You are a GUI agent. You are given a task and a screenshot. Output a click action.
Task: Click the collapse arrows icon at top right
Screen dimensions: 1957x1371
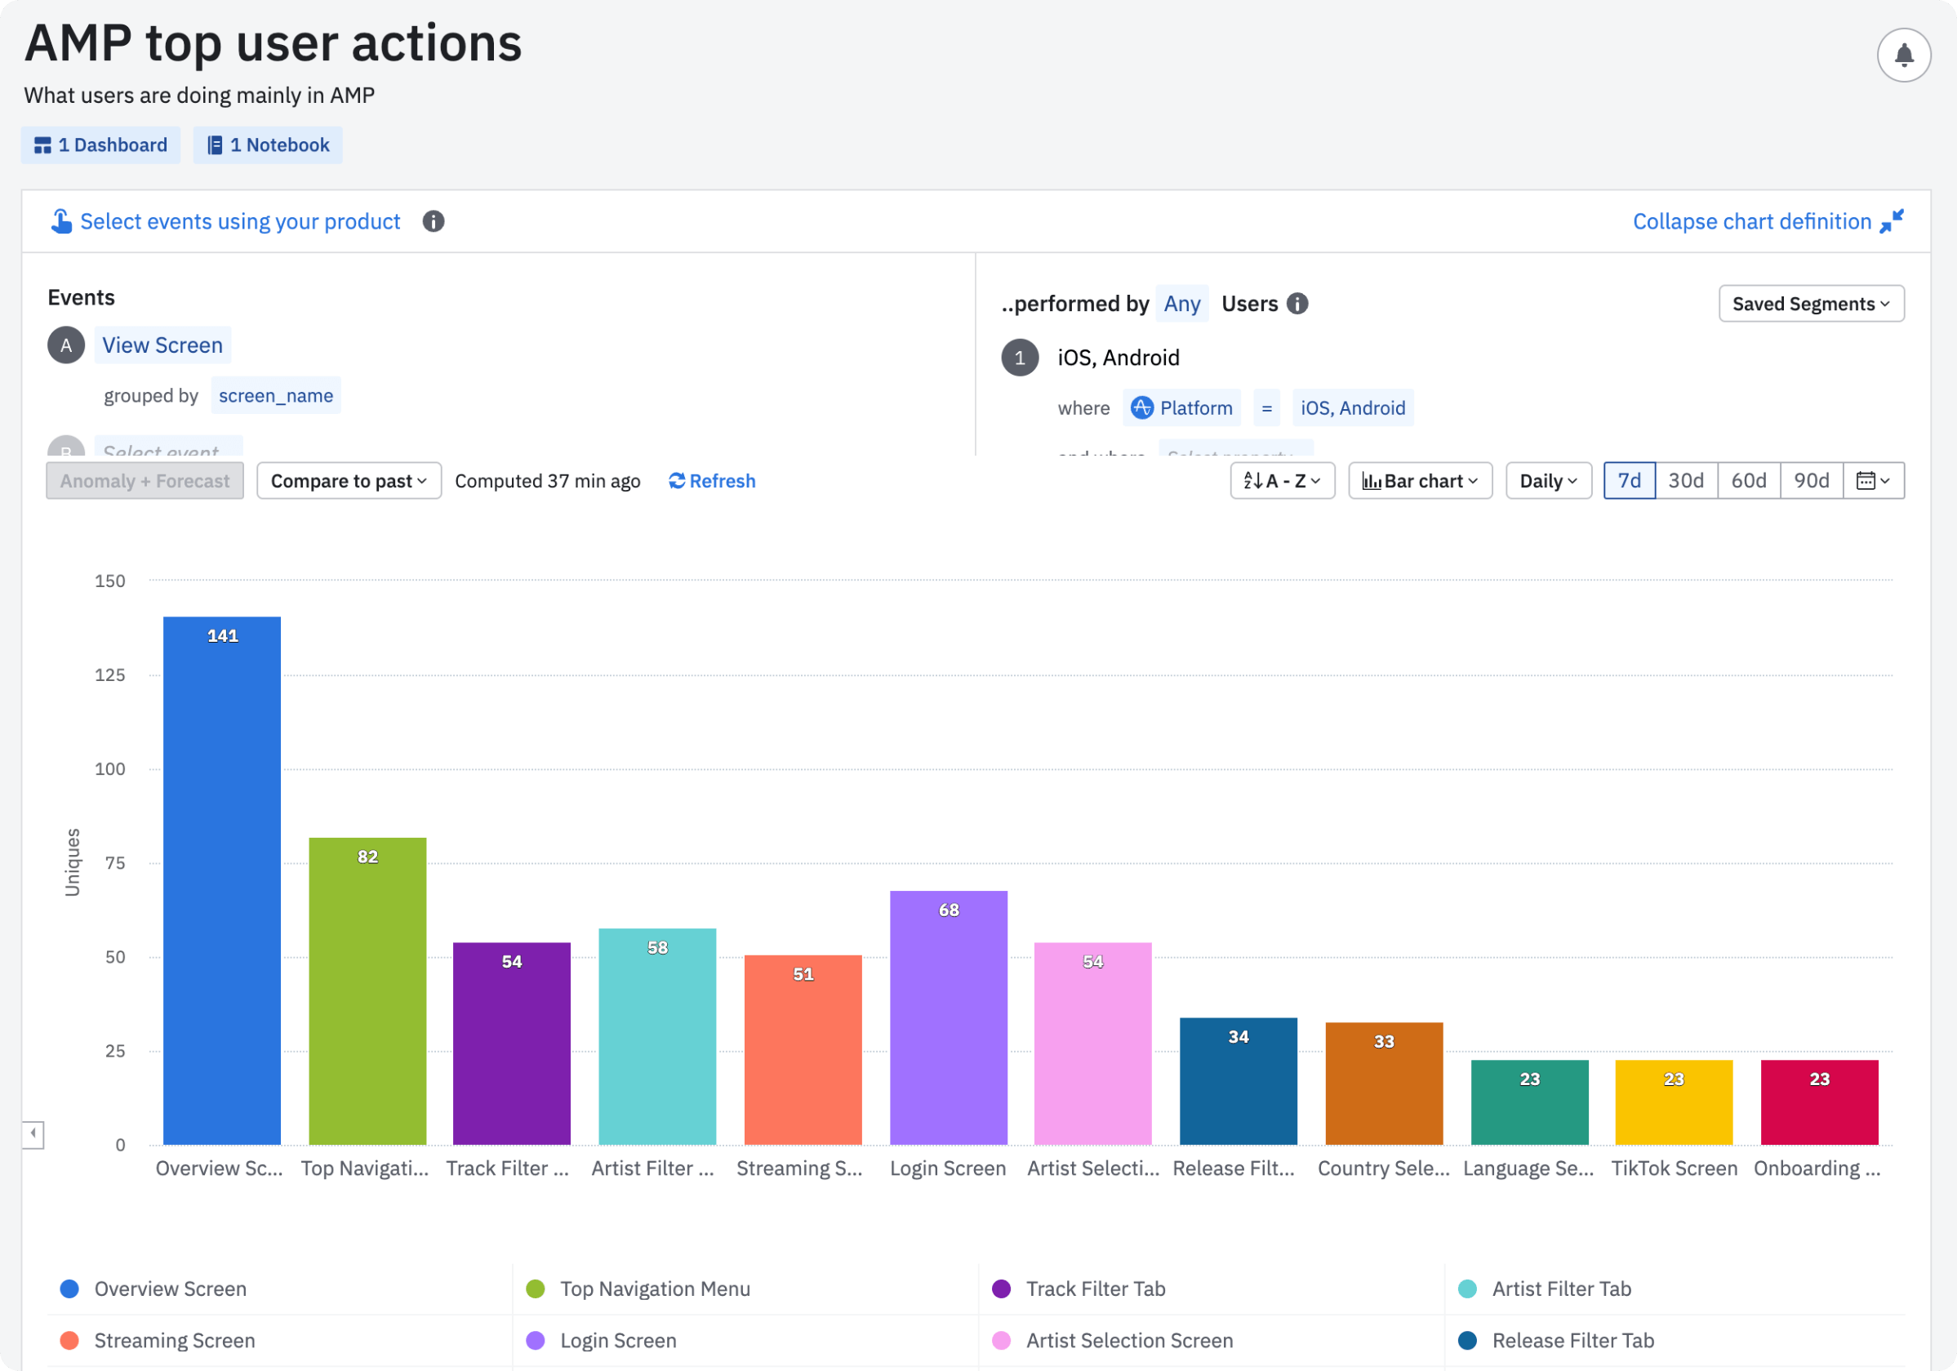click(x=1892, y=221)
